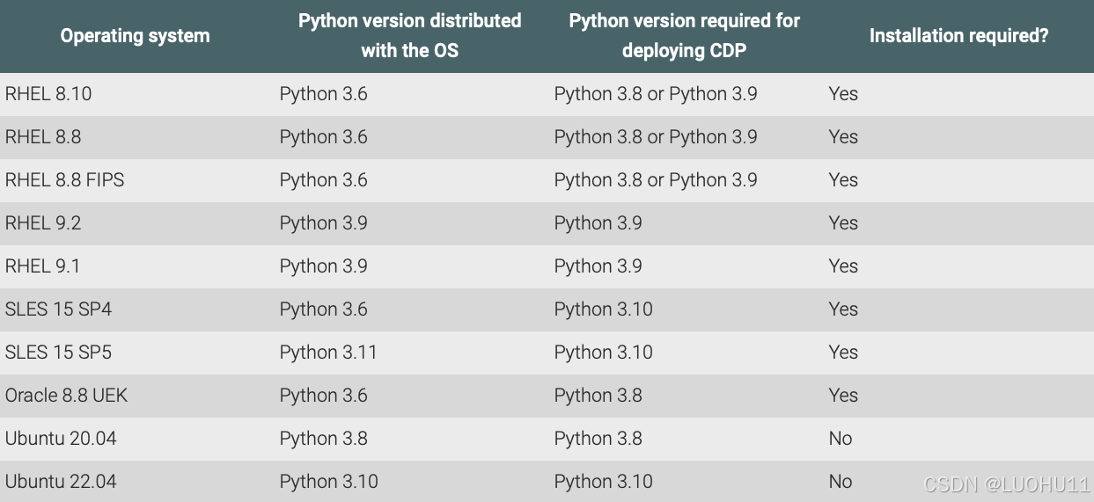Click 'Yes' in the non-FIPS RHEL 8.8 row

pos(843,137)
